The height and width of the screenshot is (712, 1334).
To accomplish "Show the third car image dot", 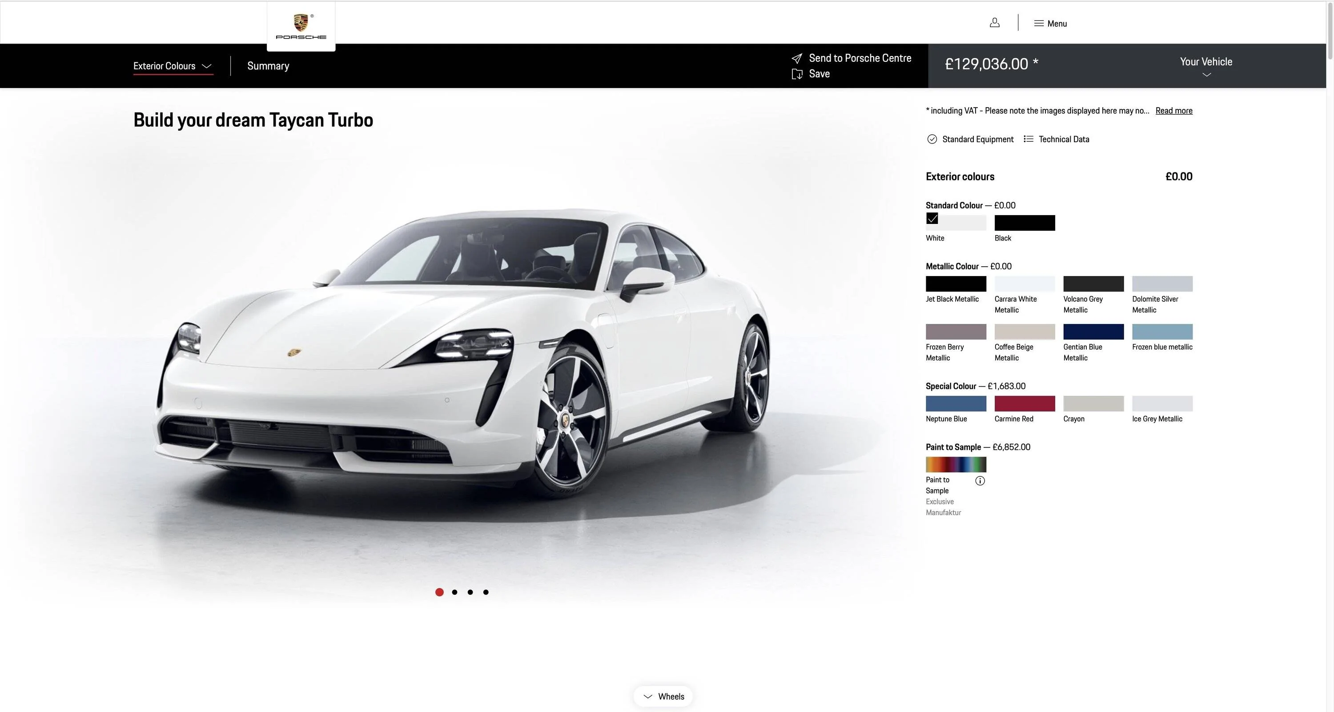I will coord(470,592).
